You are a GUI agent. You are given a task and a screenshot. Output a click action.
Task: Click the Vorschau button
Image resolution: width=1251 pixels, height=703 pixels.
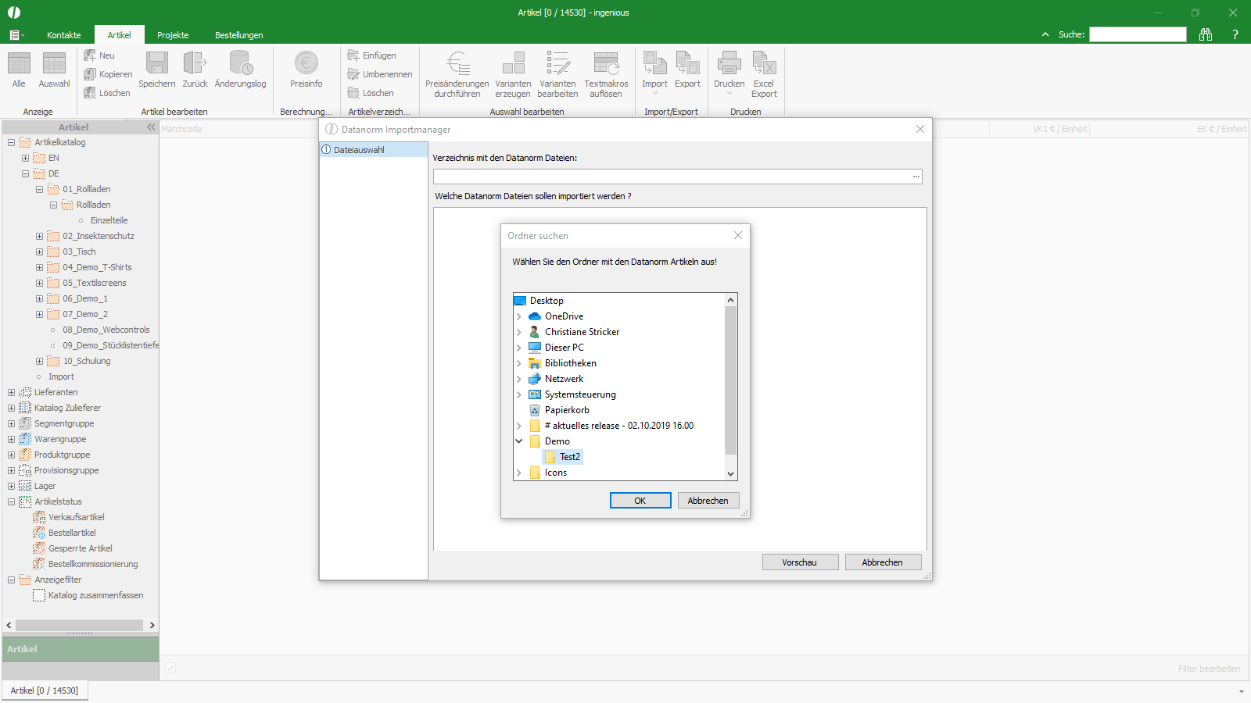pyautogui.click(x=801, y=562)
